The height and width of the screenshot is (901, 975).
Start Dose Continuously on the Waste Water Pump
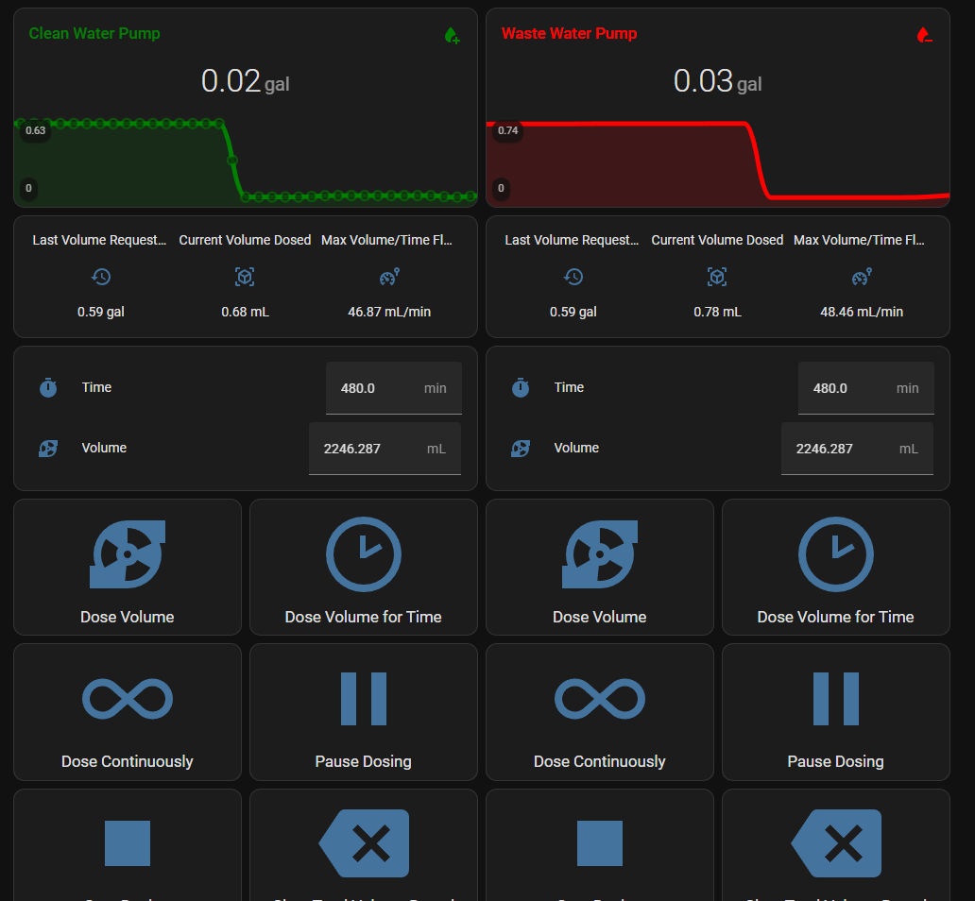tap(600, 712)
